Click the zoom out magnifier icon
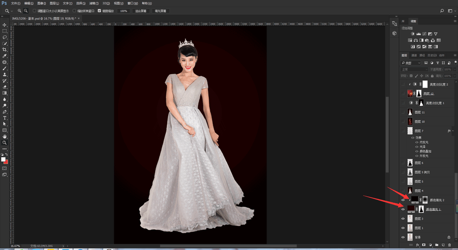Screen dimensions: 458x250 pos(26,11)
